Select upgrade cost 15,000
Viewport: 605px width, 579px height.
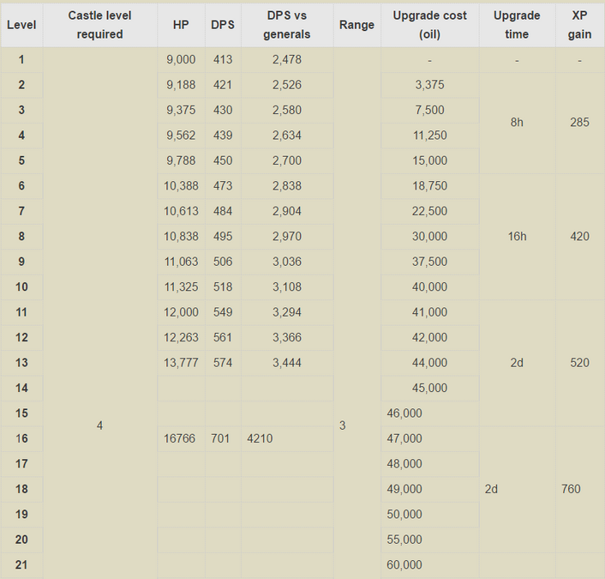(430, 160)
